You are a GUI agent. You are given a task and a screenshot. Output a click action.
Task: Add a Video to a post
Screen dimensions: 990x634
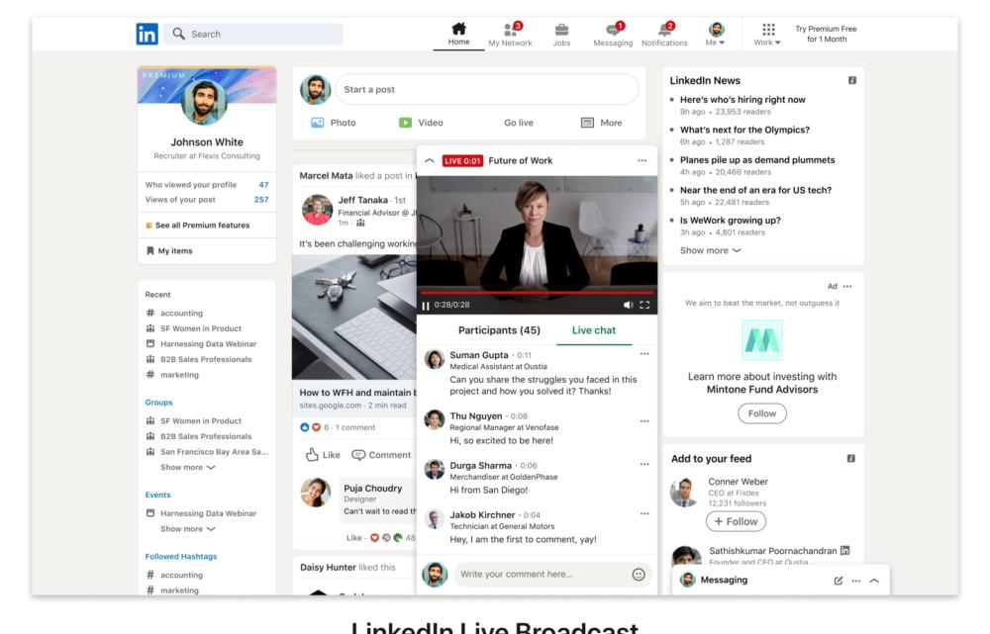tap(421, 123)
